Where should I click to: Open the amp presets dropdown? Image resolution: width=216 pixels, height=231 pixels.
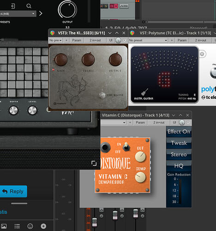pos(17,14)
